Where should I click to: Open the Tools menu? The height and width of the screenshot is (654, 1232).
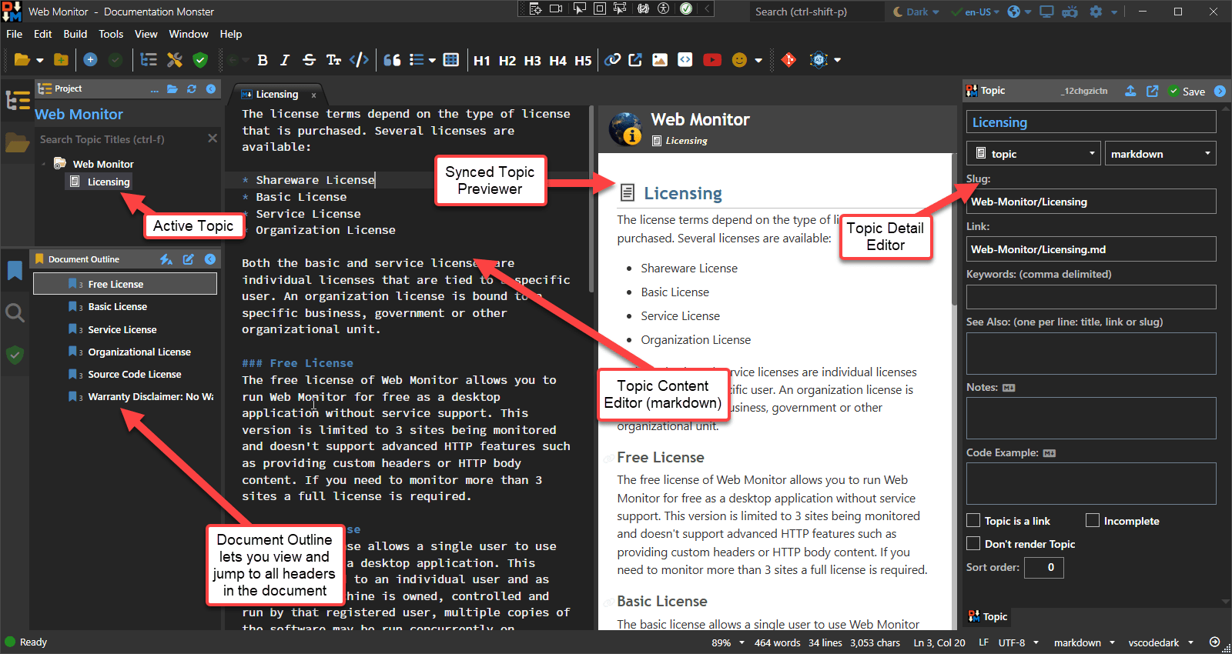111,34
